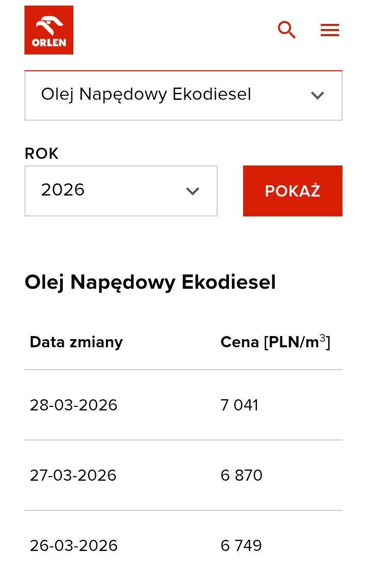
Task: Select the 28-03-2026 date cell
Action: (73, 405)
